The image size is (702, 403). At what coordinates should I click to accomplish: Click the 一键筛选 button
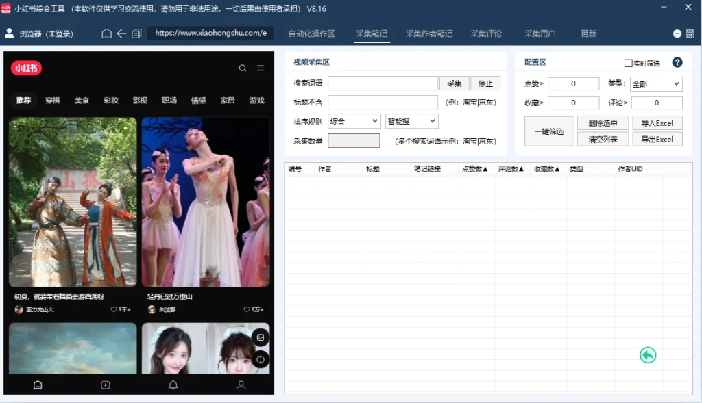[x=549, y=131]
